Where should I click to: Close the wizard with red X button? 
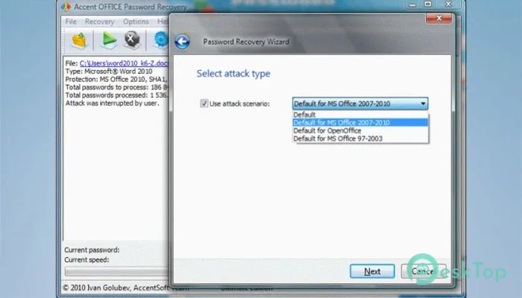coord(438,18)
